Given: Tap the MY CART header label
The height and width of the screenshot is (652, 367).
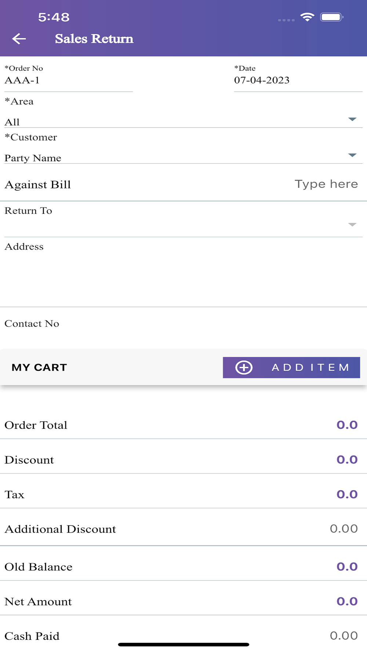Looking at the screenshot, I should click(x=39, y=367).
